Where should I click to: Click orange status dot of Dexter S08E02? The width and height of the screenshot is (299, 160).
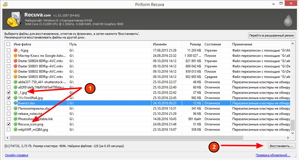point(15,72)
